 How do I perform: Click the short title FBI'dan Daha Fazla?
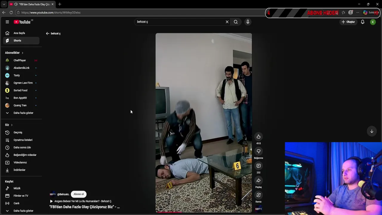84,207
